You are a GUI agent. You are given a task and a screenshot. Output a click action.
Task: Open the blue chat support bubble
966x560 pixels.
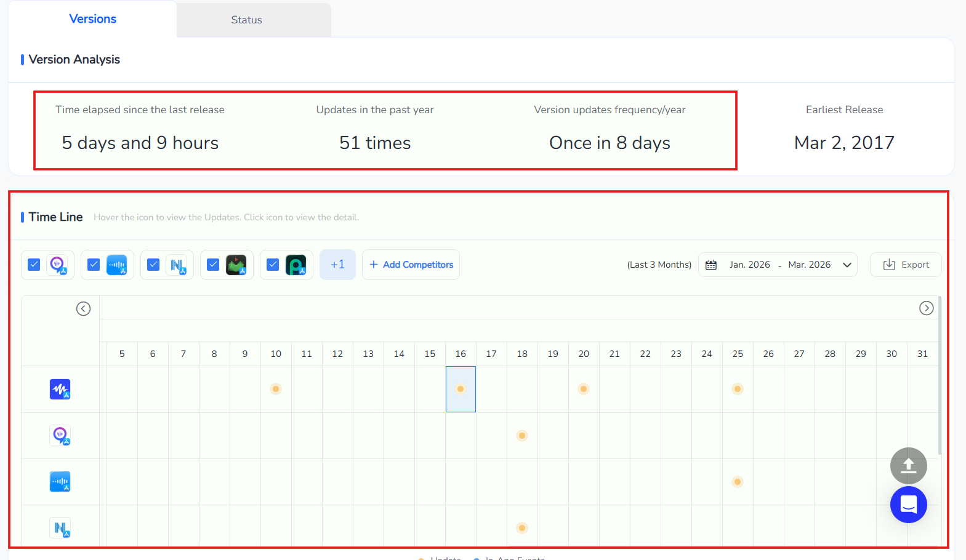click(x=908, y=505)
